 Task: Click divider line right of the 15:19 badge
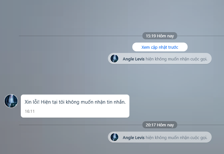(x=201, y=36)
